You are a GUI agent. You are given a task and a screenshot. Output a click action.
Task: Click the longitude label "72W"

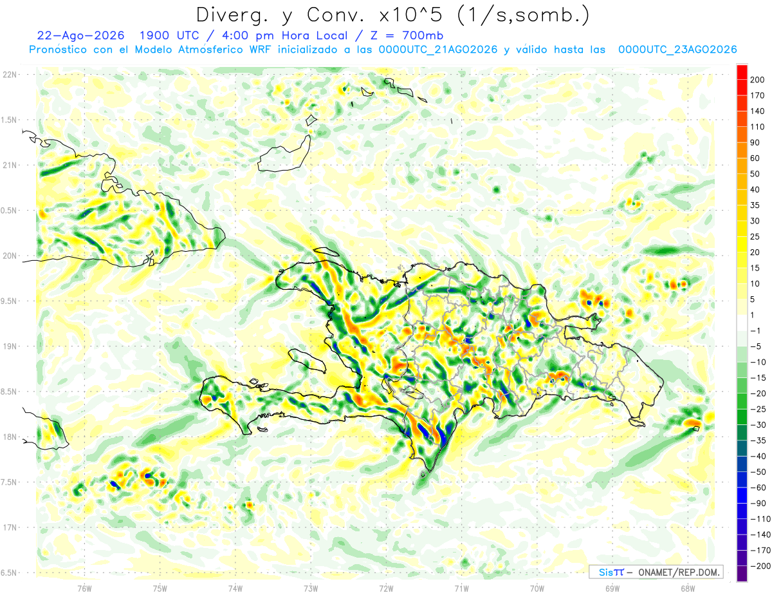tap(386, 589)
